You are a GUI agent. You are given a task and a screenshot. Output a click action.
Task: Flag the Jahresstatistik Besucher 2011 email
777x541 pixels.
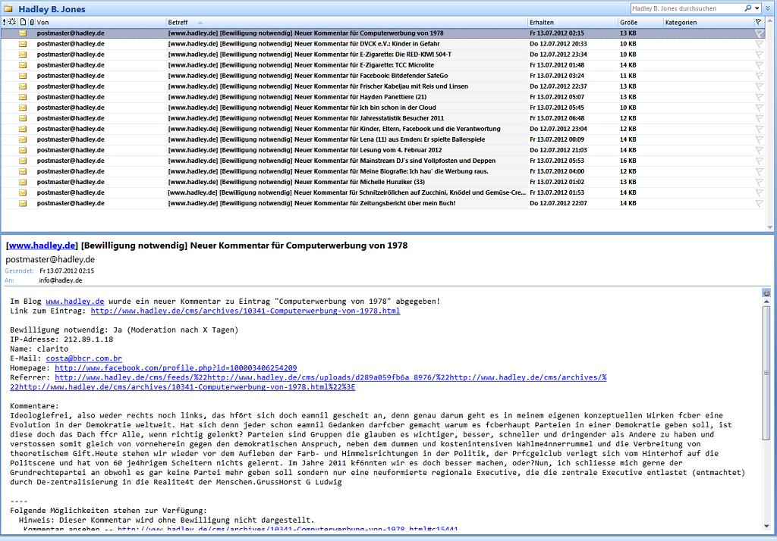click(759, 118)
